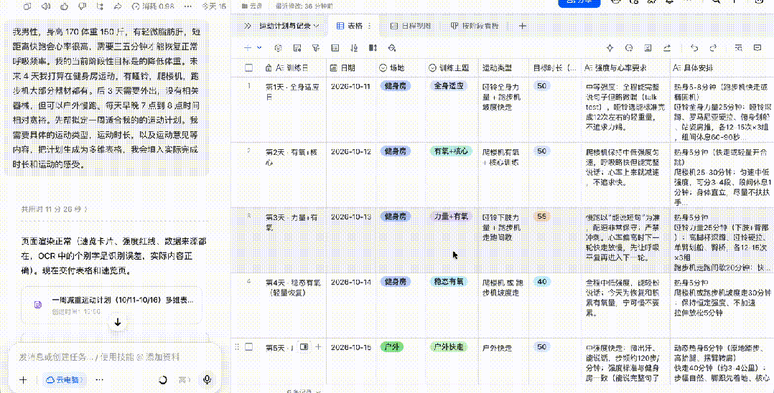Tick the checkbox on the 第5天 row
The width and height of the screenshot is (774, 393).
tap(248, 347)
